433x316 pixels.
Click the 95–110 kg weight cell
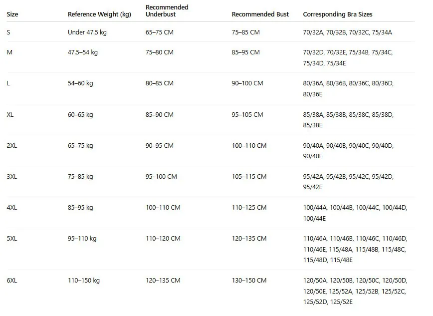(x=82, y=239)
